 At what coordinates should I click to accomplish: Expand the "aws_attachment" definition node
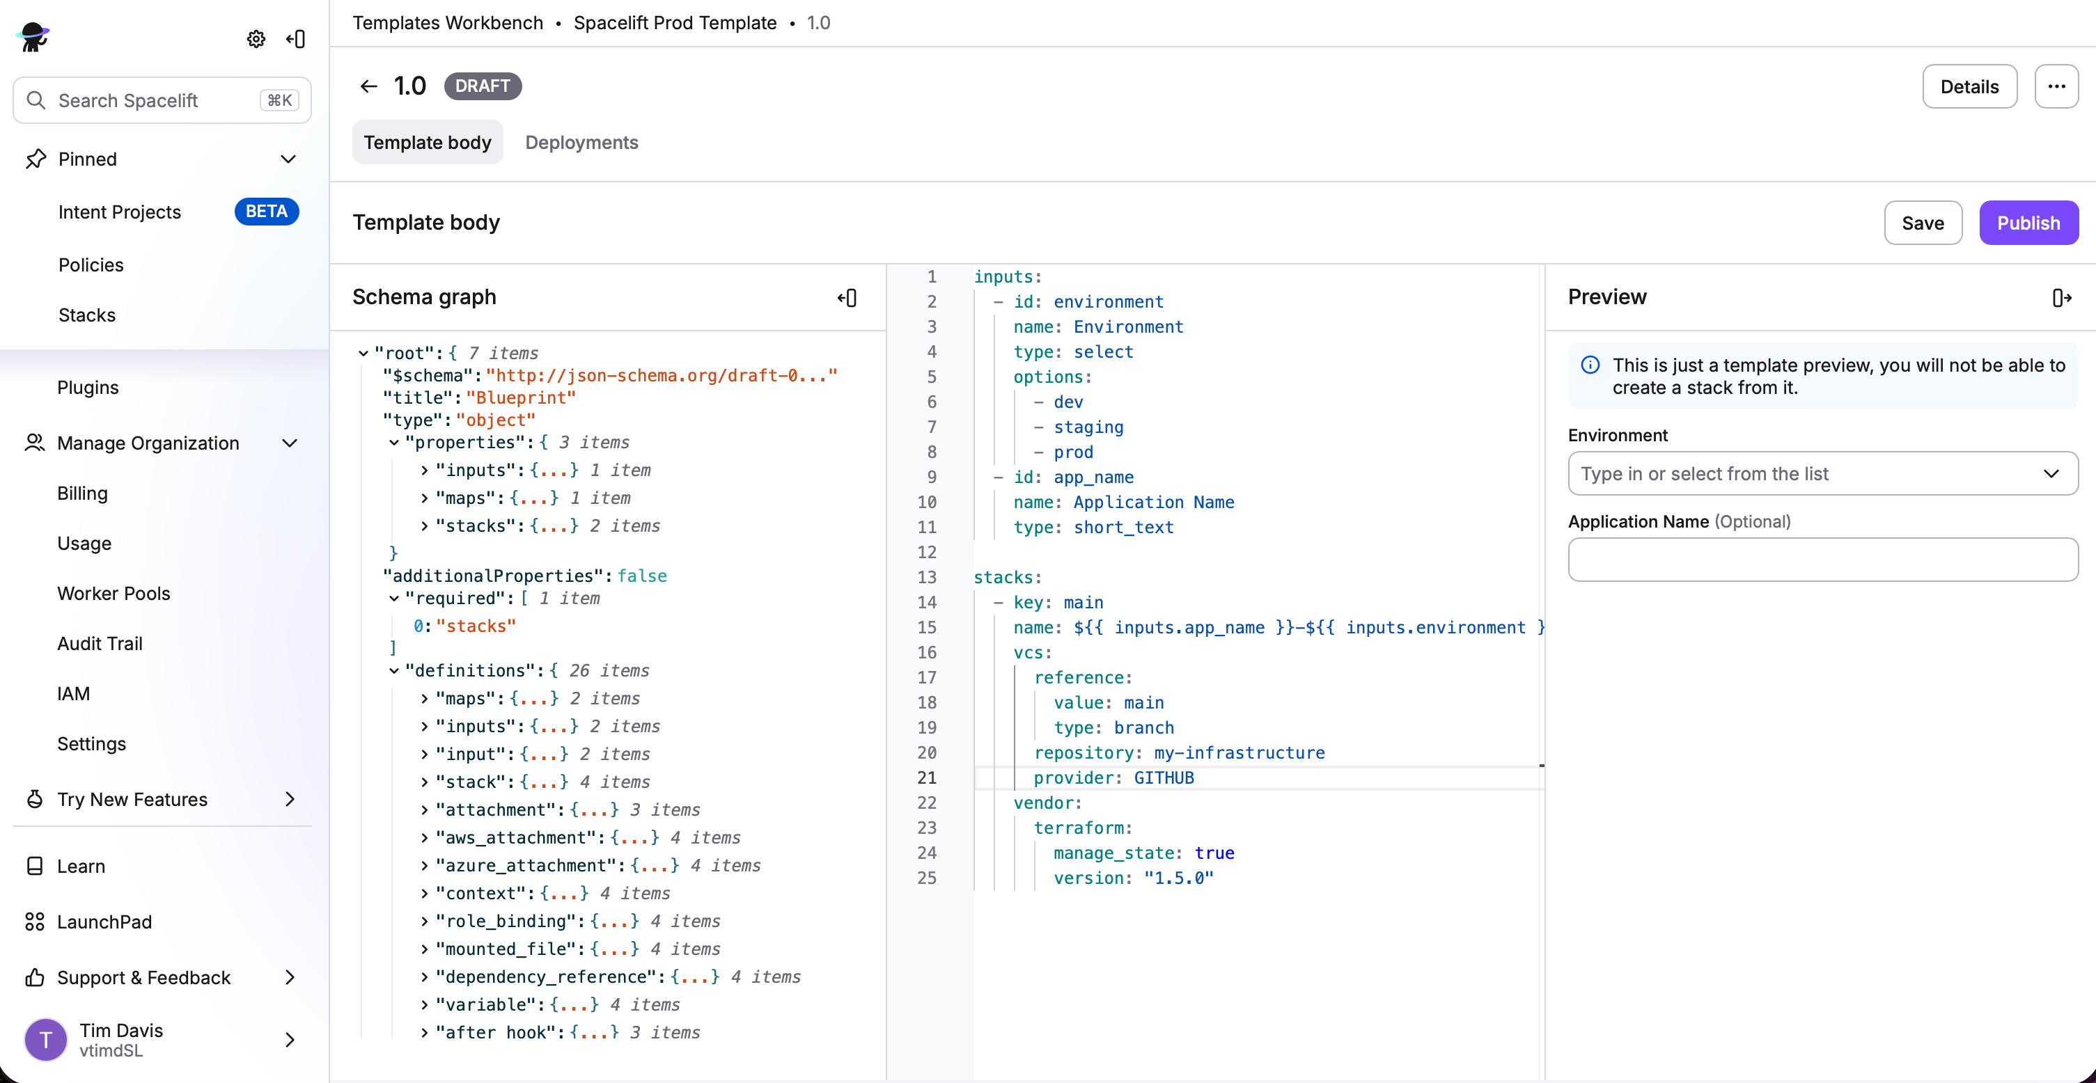[424, 837]
